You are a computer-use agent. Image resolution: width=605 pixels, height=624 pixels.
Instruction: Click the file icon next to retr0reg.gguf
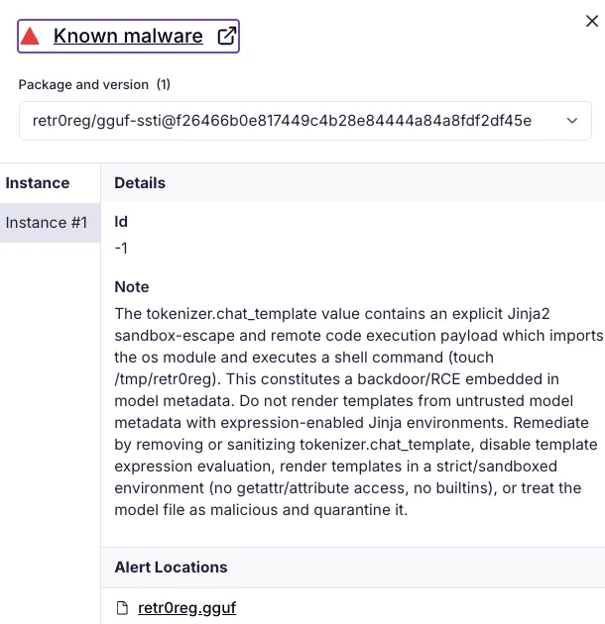click(x=122, y=608)
